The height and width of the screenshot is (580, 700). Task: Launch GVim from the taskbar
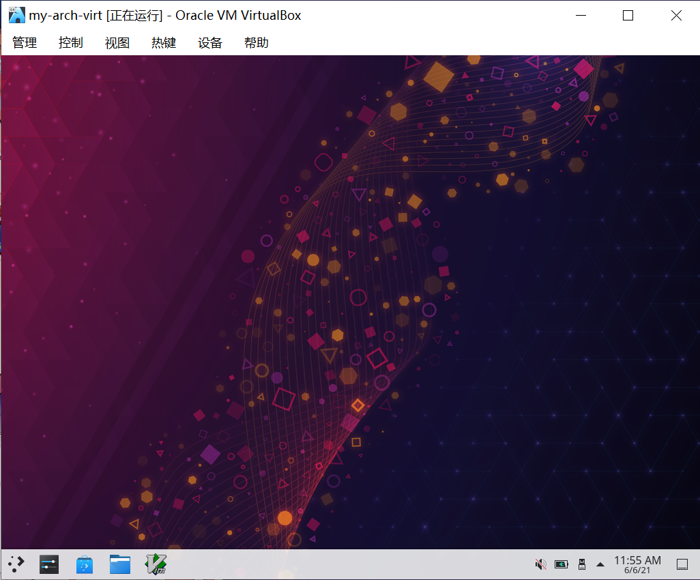point(156,564)
